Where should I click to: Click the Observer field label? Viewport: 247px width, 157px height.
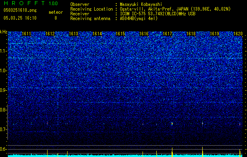pos(80,4)
